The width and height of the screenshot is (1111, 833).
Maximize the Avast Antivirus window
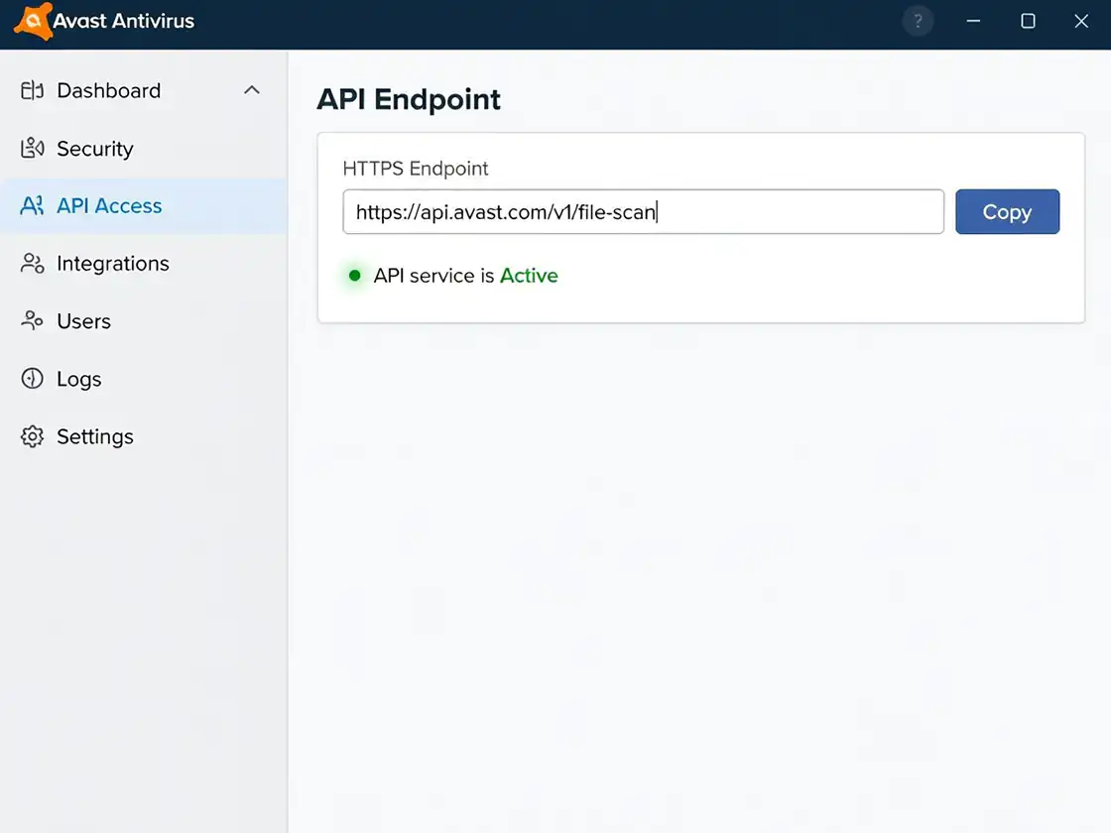(1028, 21)
